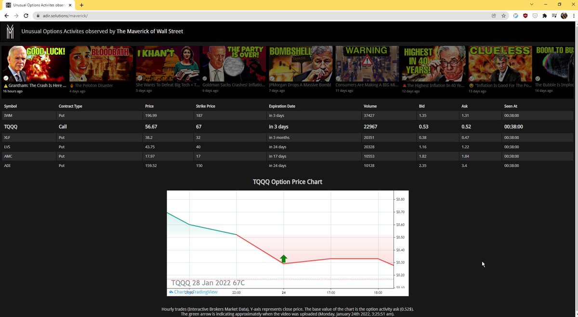Open the uBlock Origin extension icon
The image size is (578, 317).
(x=525, y=15)
